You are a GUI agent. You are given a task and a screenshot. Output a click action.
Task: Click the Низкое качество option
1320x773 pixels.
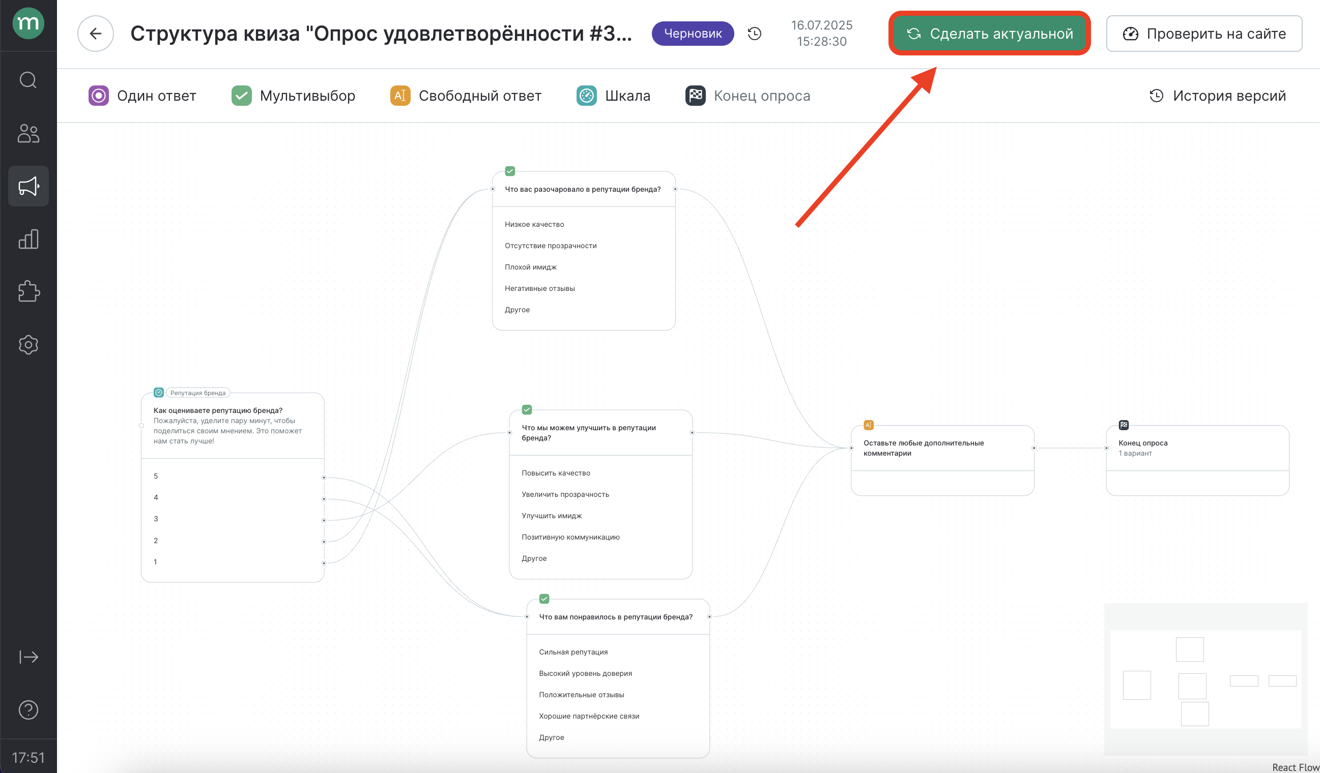tap(534, 224)
